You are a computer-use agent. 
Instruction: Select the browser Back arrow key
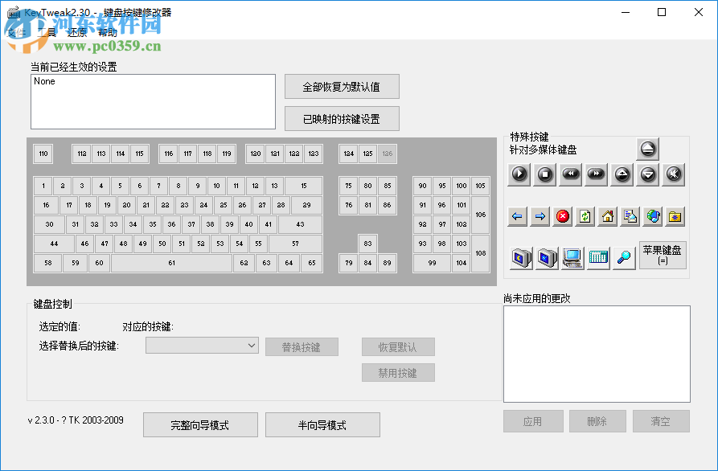click(517, 216)
